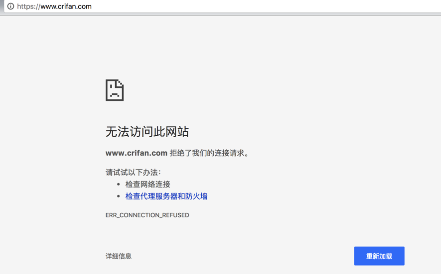Screen dimensions: 441x274
Task: Click the sad page error icon
Action: tap(115, 90)
